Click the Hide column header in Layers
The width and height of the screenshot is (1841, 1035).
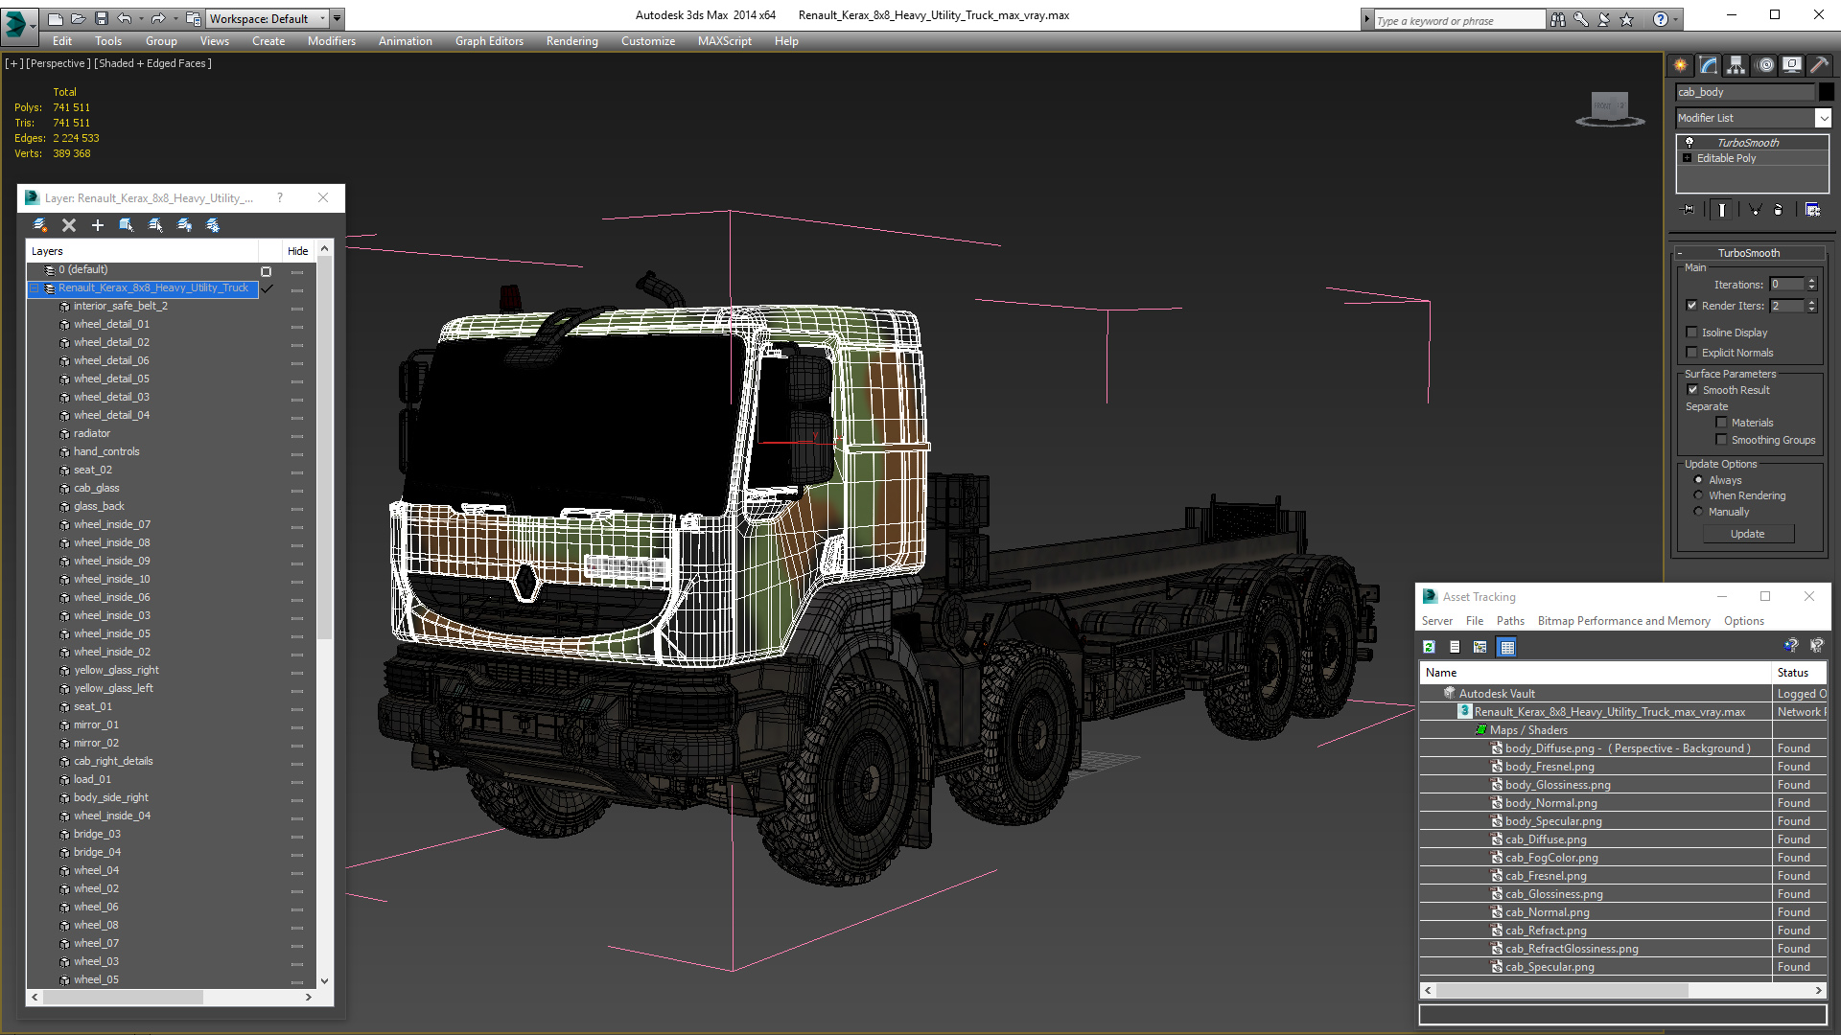point(298,251)
